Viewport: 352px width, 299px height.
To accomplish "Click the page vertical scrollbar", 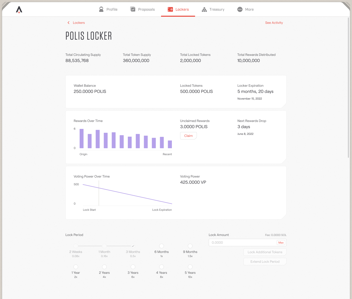I will [x=349, y=87].
